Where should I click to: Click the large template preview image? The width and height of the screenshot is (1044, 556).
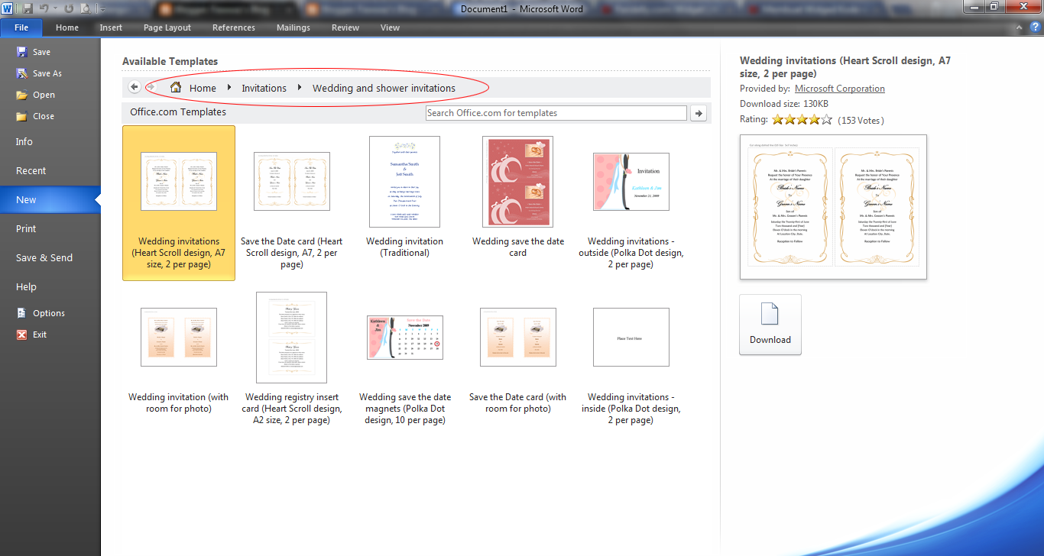pos(833,207)
